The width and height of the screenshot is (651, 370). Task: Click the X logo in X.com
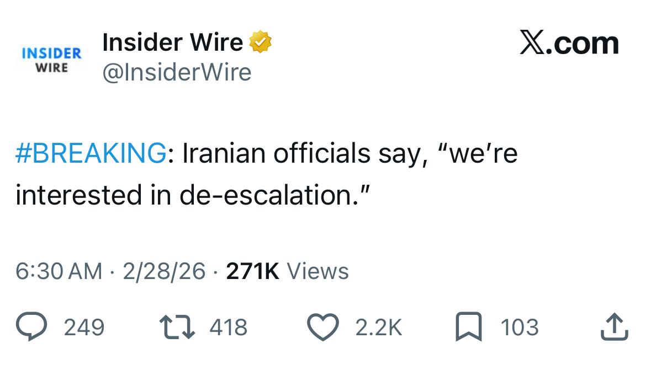tap(532, 43)
